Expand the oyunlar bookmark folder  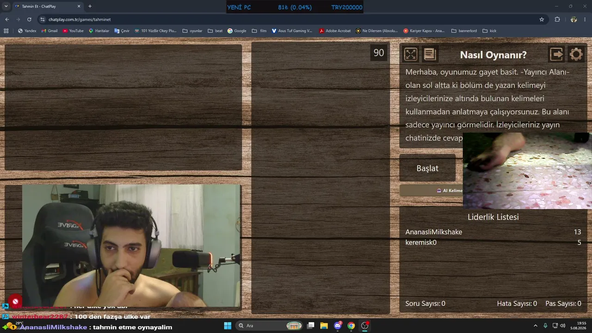click(192, 31)
